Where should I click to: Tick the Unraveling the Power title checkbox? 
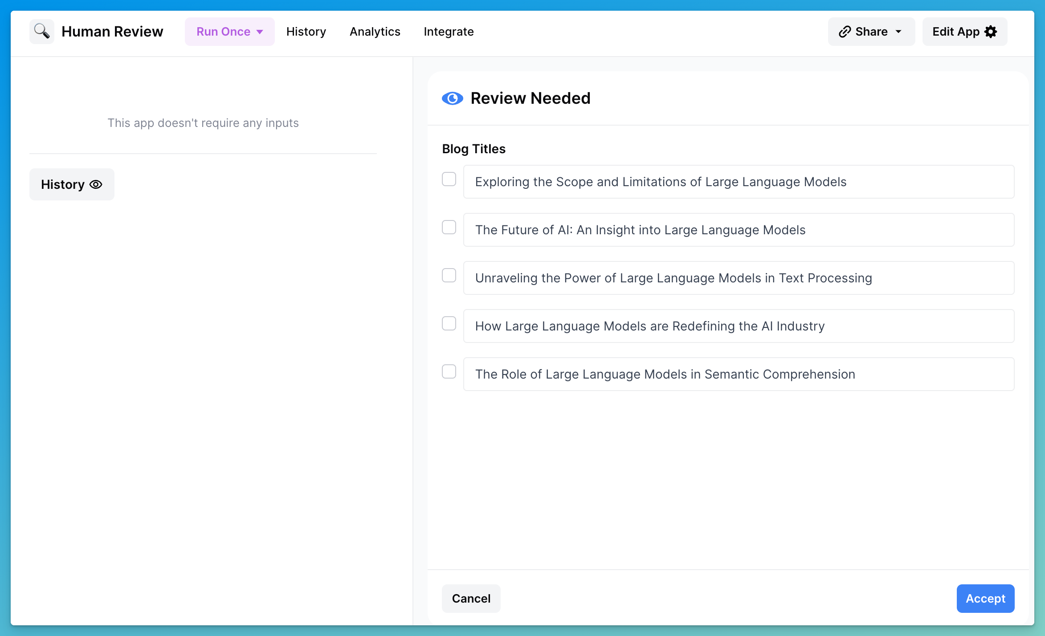click(449, 275)
